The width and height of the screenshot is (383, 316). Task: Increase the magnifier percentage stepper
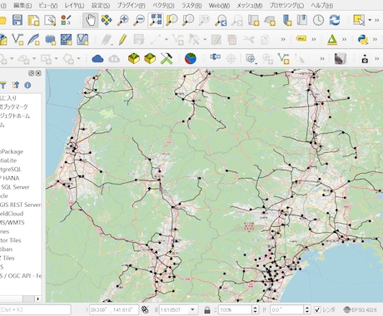pyautogui.click(x=256, y=308)
